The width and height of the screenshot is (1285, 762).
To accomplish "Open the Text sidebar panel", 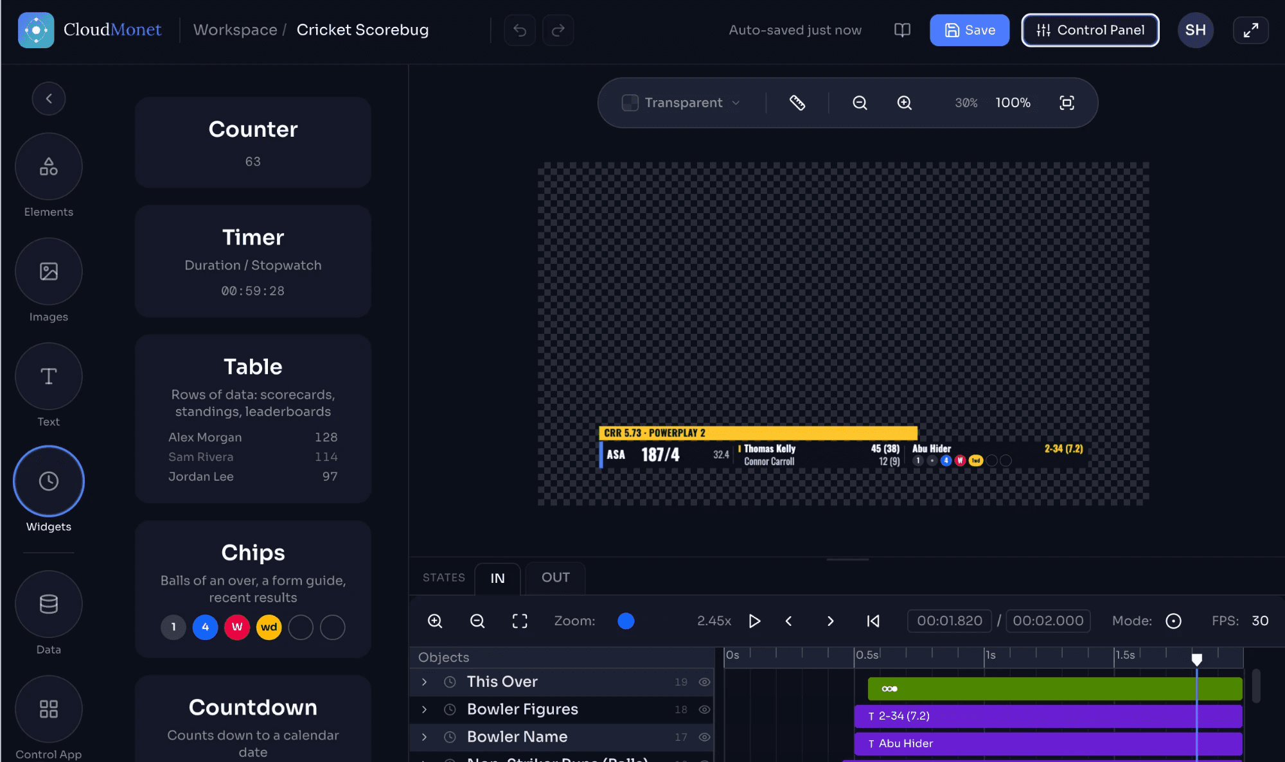I will [x=49, y=376].
